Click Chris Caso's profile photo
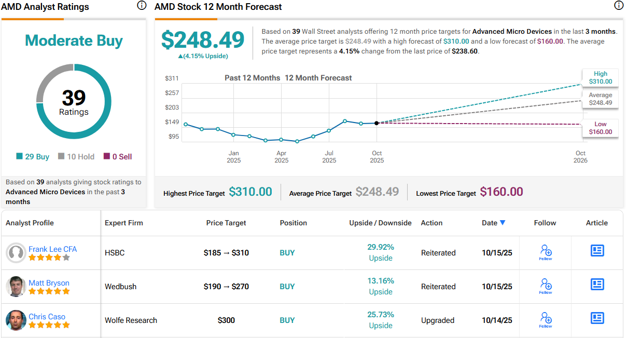The height and width of the screenshot is (338, 627). point(16,320)
